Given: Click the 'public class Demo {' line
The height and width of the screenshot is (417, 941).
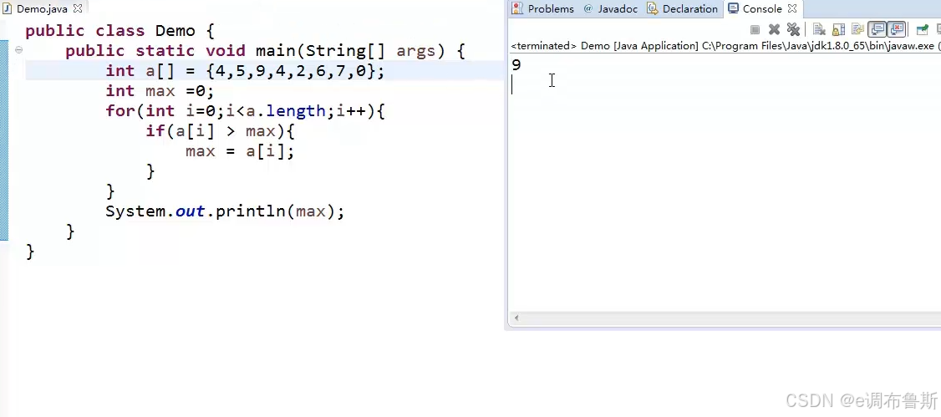Looking at the screenshot, I should click(120, 31).
